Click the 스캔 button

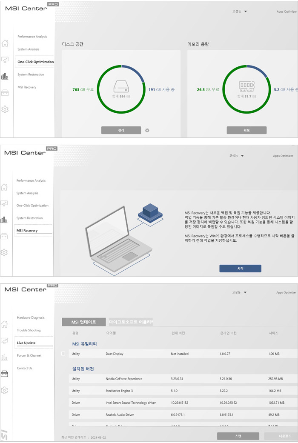coord(238,436)
